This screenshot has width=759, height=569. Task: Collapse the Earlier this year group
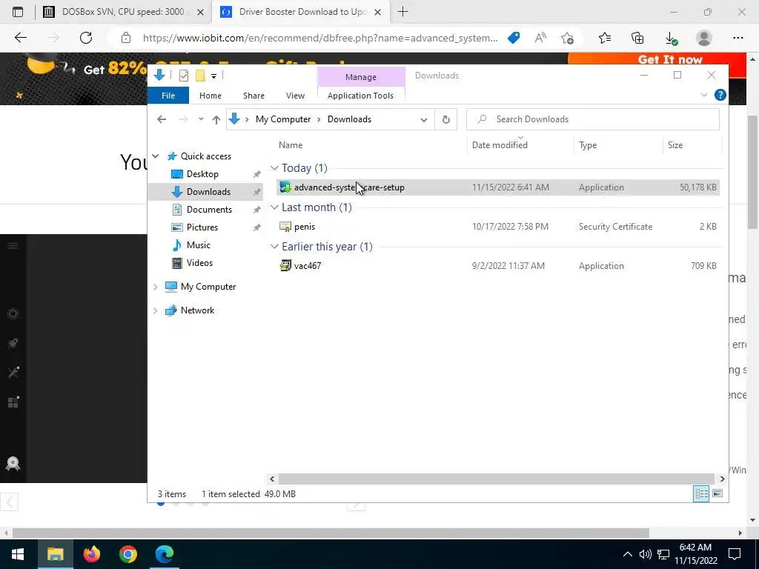coord(274,247)
